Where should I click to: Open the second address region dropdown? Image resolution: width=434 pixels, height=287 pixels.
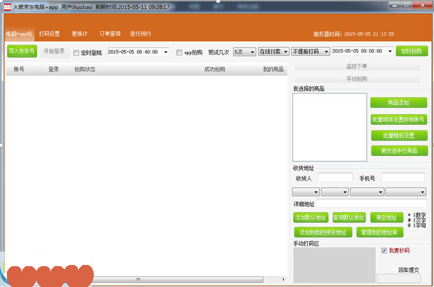click(x=335, y=192)
